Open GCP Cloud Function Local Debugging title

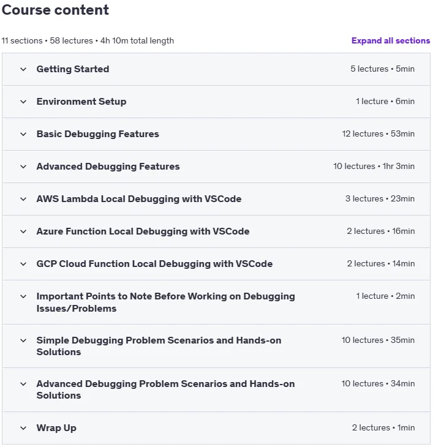154,264
